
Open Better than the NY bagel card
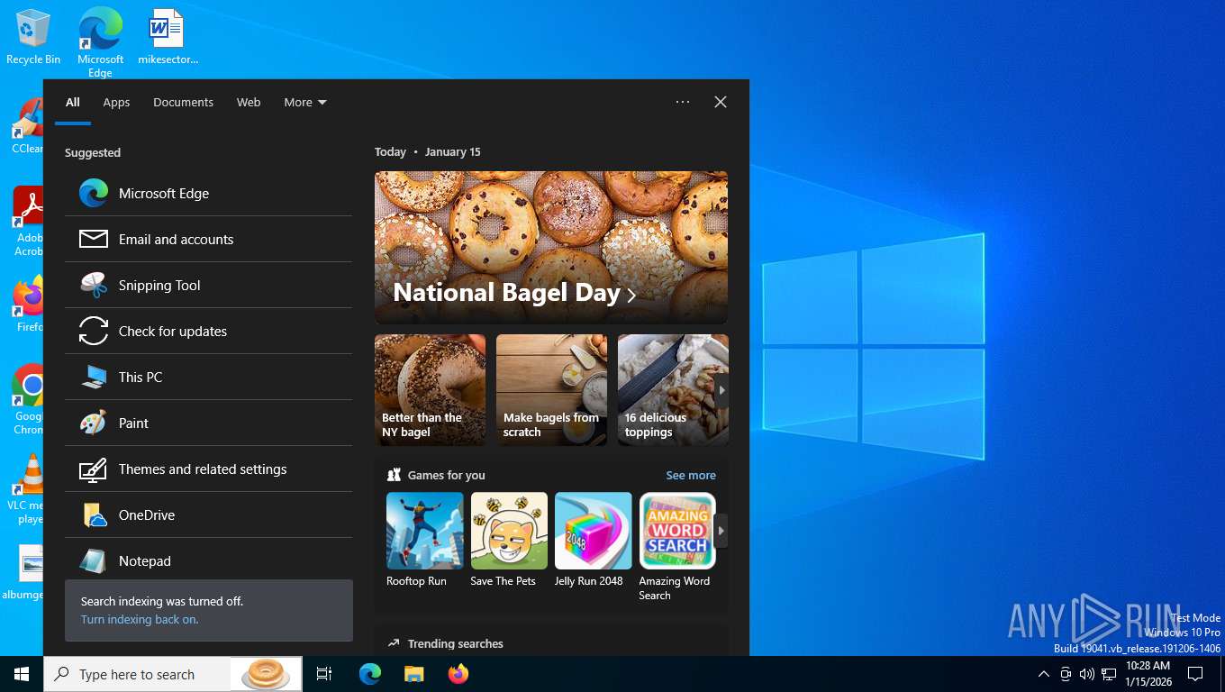coord(430,390)
